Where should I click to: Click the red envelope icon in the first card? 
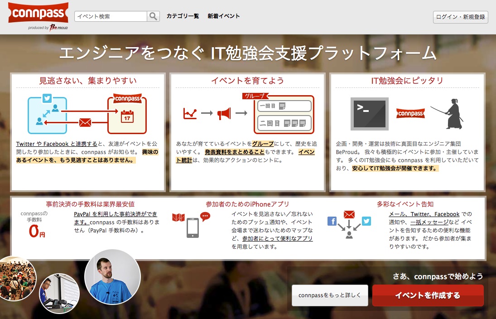tap(85, 122)
